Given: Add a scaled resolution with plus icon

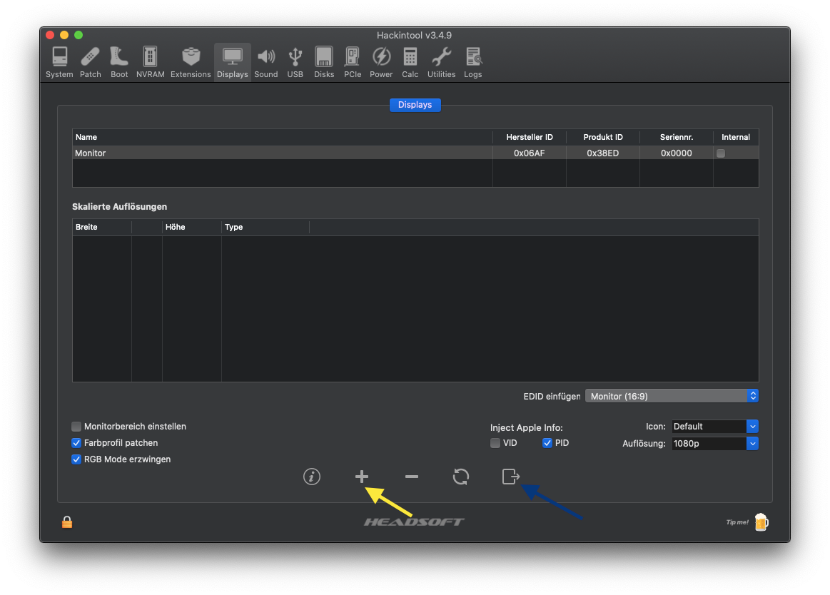Looking at the screenshot, I should [362, 477].
